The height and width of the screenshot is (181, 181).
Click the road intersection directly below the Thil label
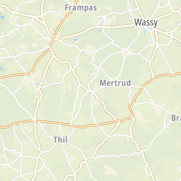[x=62, y=145]
